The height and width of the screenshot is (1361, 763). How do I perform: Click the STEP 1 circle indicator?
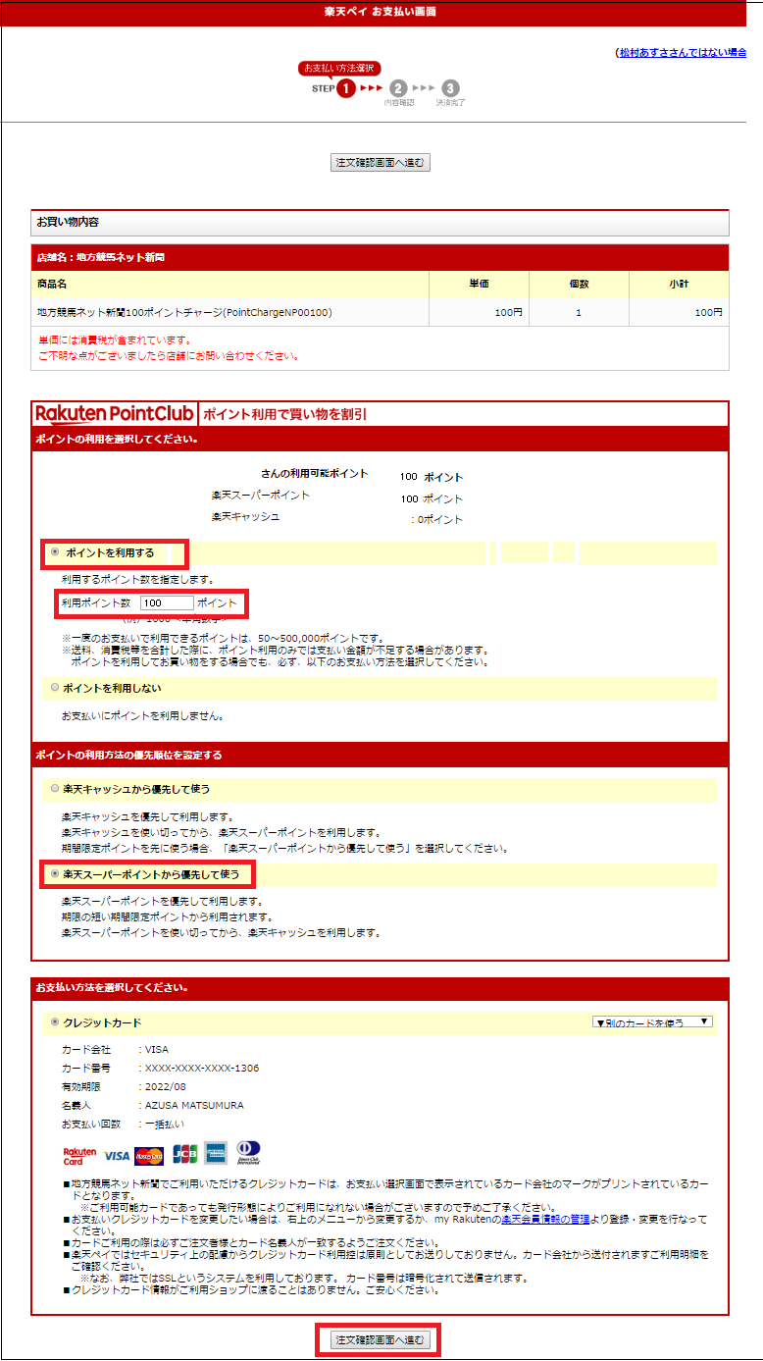(346, 88)
